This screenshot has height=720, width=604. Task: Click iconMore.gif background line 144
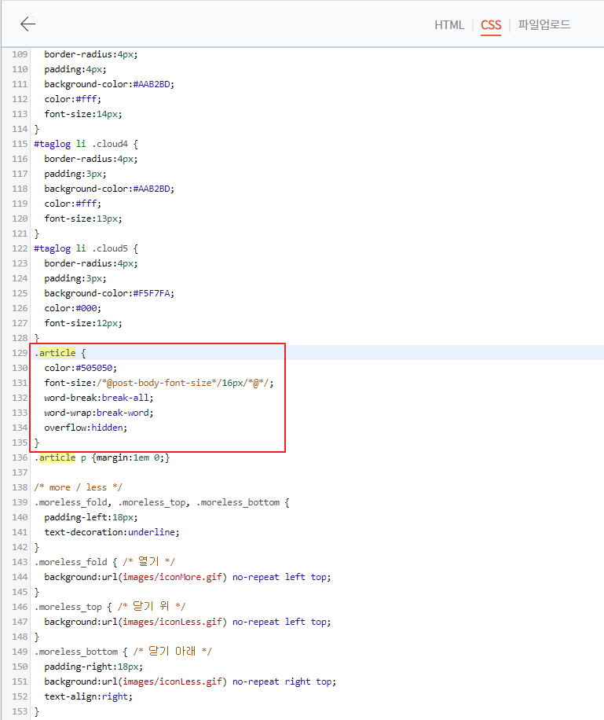(x=188, y=577)
